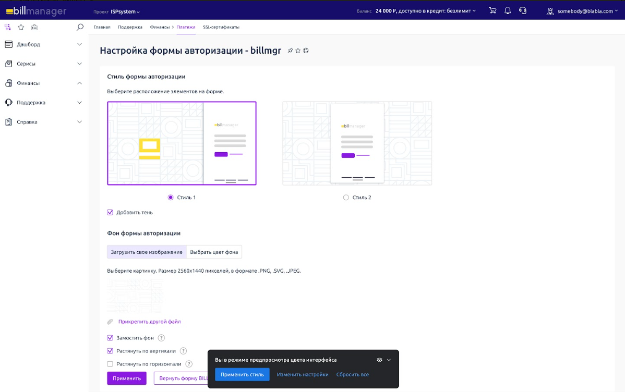The height and width of the screenshot is (392, 625).
Task: Open the somebody@blabla.com user menu
Action: tap(587, 11)
